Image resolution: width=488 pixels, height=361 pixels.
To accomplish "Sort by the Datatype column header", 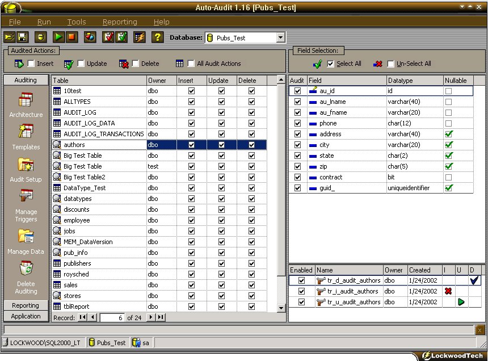I will click(x=415, y=80).
